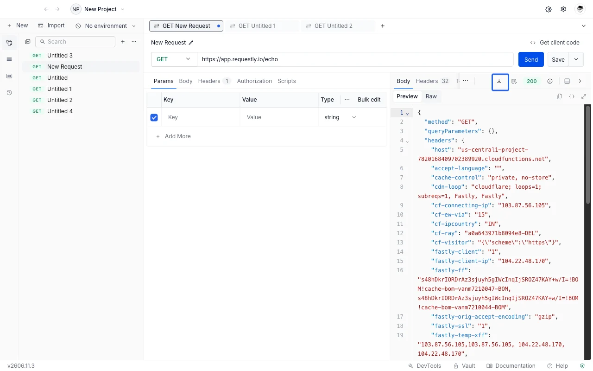Open the response Headers 32 tab
Screen dimensions: 593x371
click(432, 81)
